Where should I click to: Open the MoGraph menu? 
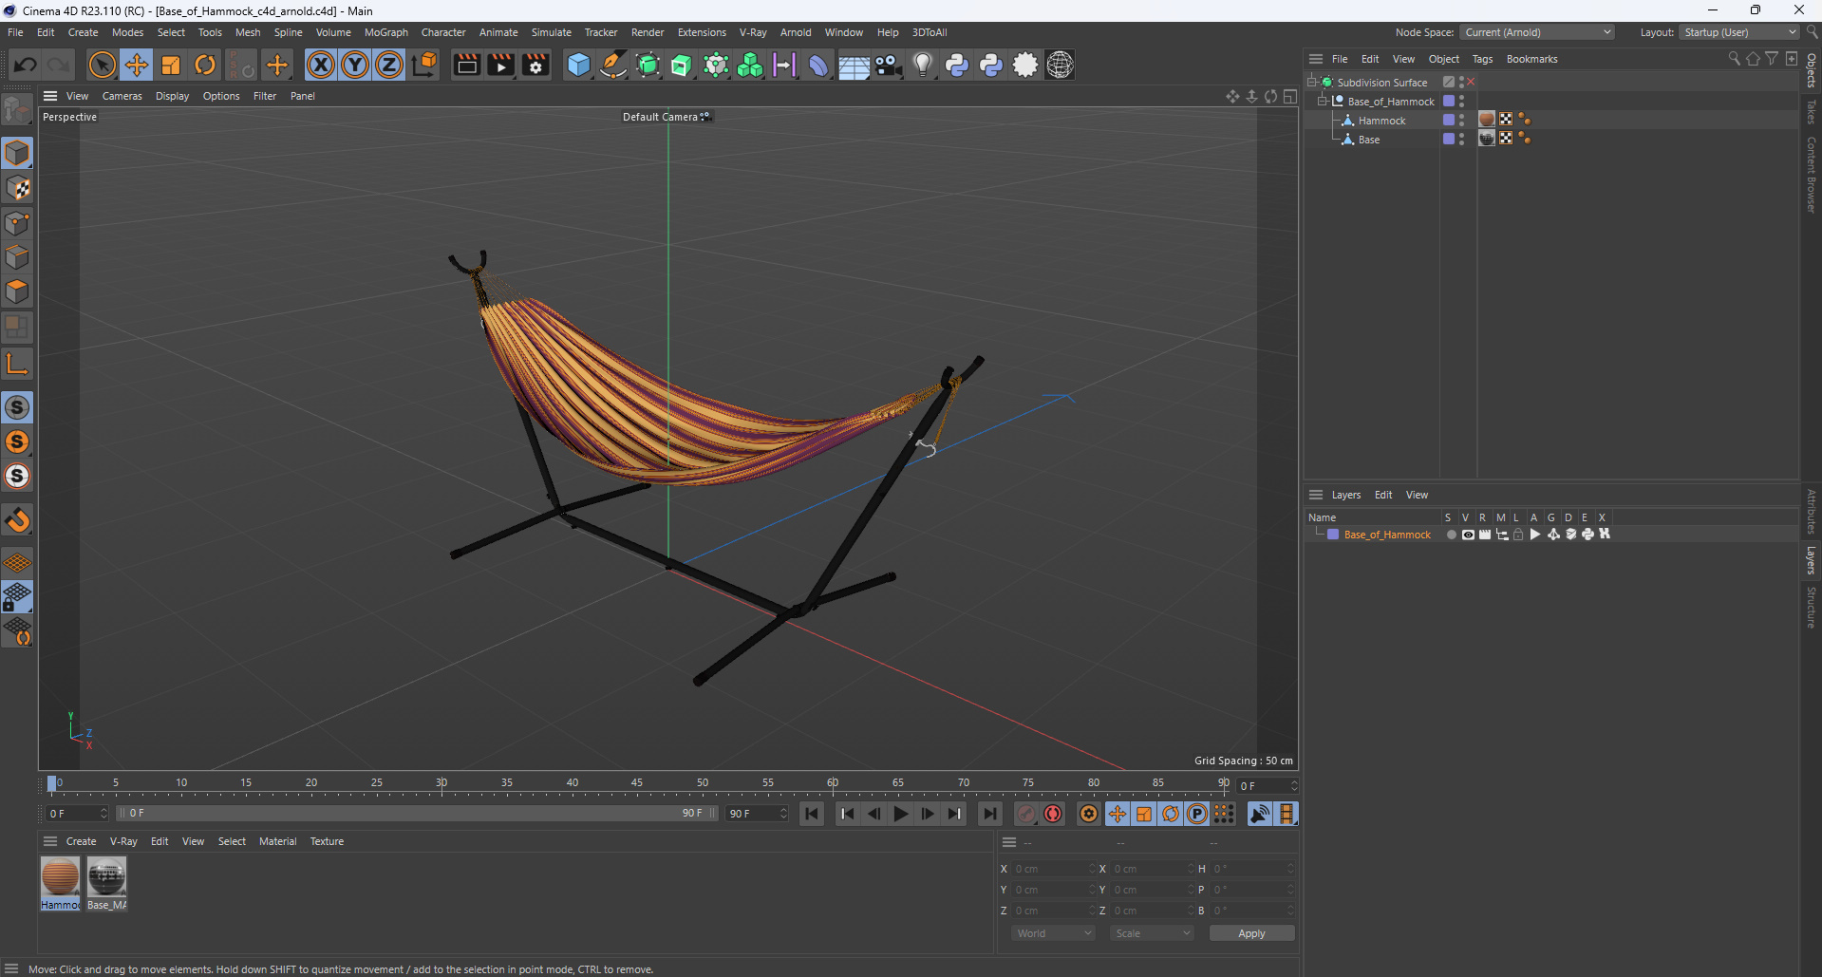(385, 32)
